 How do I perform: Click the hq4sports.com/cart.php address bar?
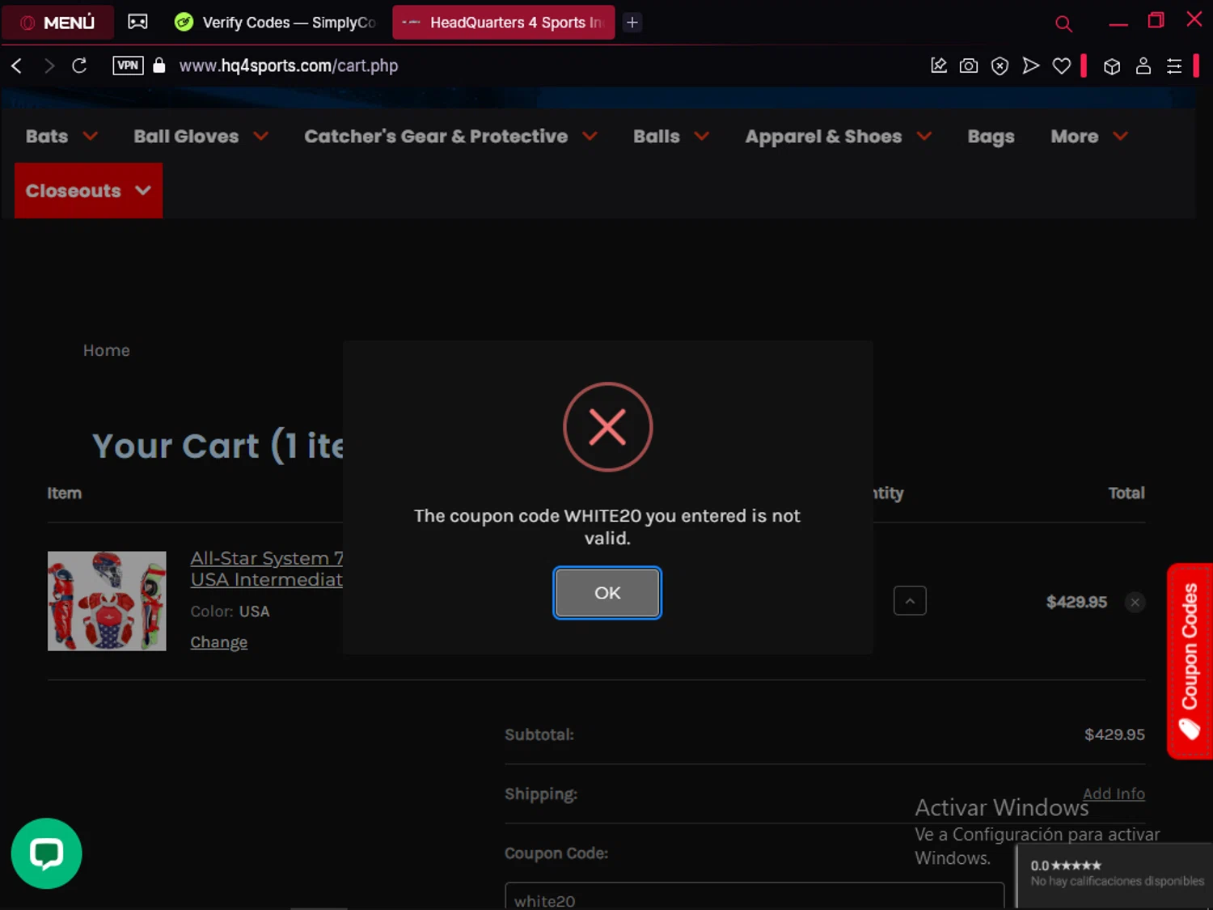(289, 66)
